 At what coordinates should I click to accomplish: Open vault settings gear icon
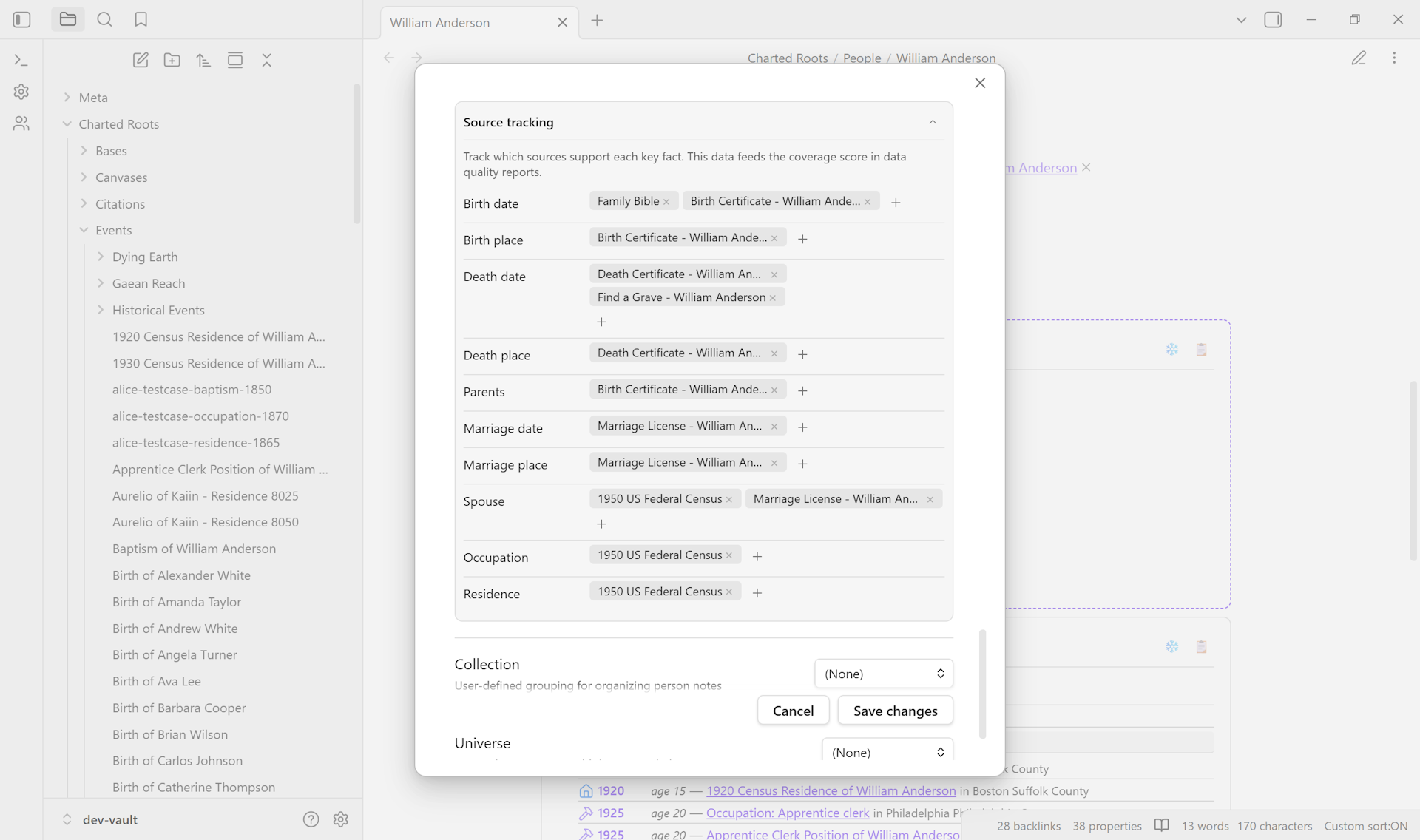pos(341,819)
